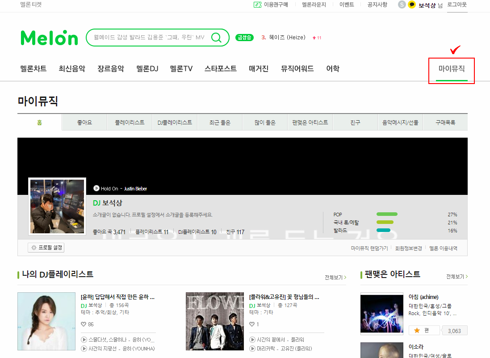Open the 최신음악 menu

point(72,68)
